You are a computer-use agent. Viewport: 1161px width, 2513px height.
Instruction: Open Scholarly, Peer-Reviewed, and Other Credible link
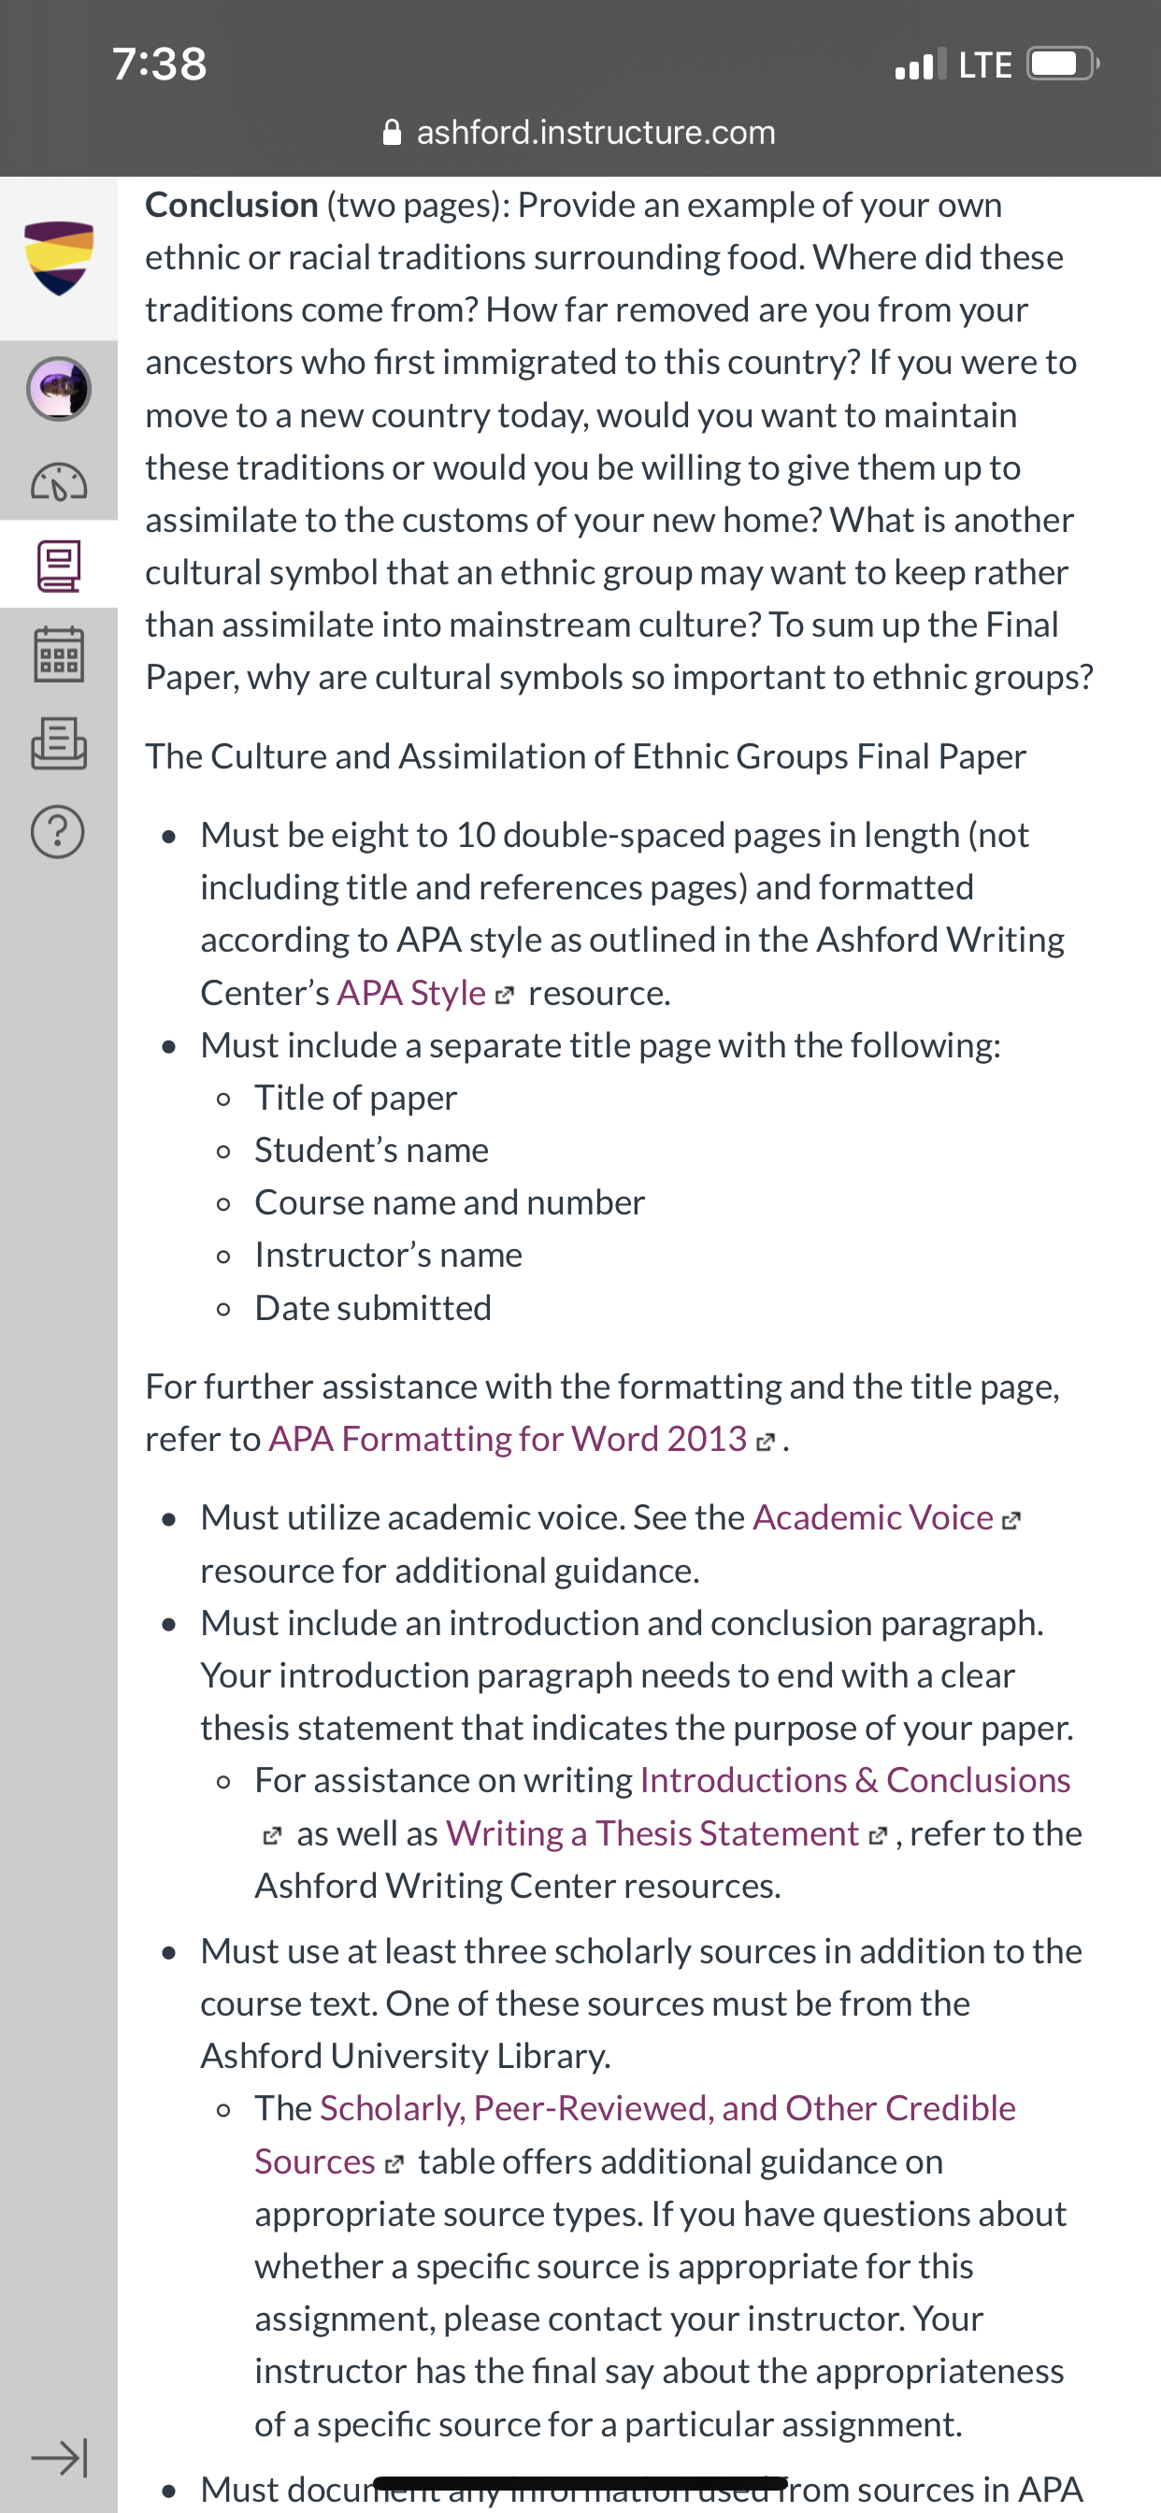pyautogui.click(x=667, y=2108)
